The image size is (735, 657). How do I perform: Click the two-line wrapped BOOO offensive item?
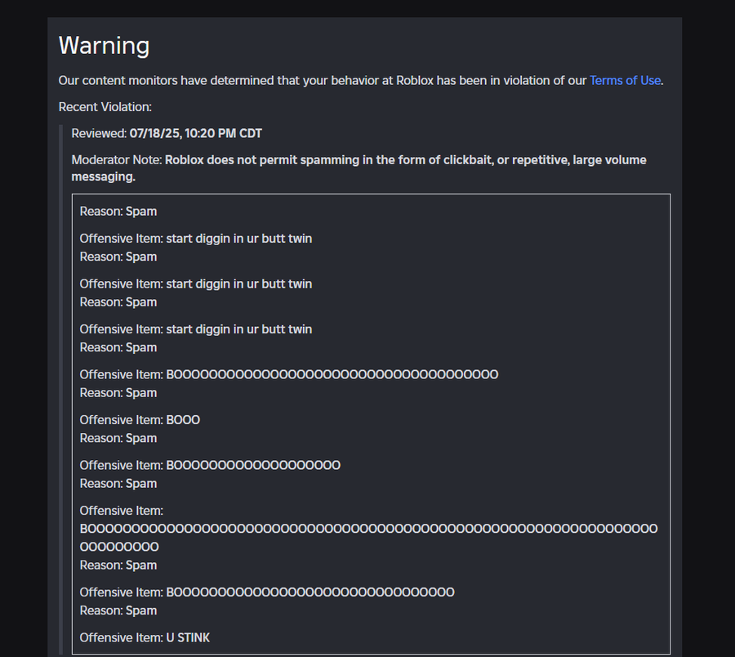pyautogui.click(x=367, y=529)
